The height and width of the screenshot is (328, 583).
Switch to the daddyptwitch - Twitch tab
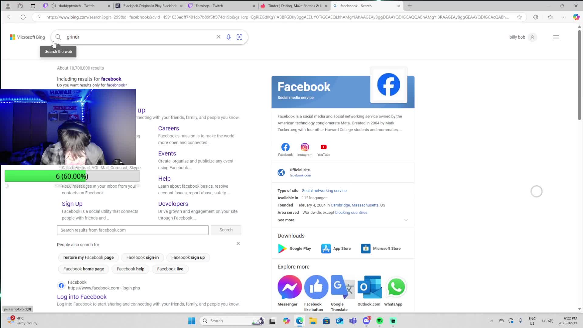pyautogui.click(x=77, y=6)
